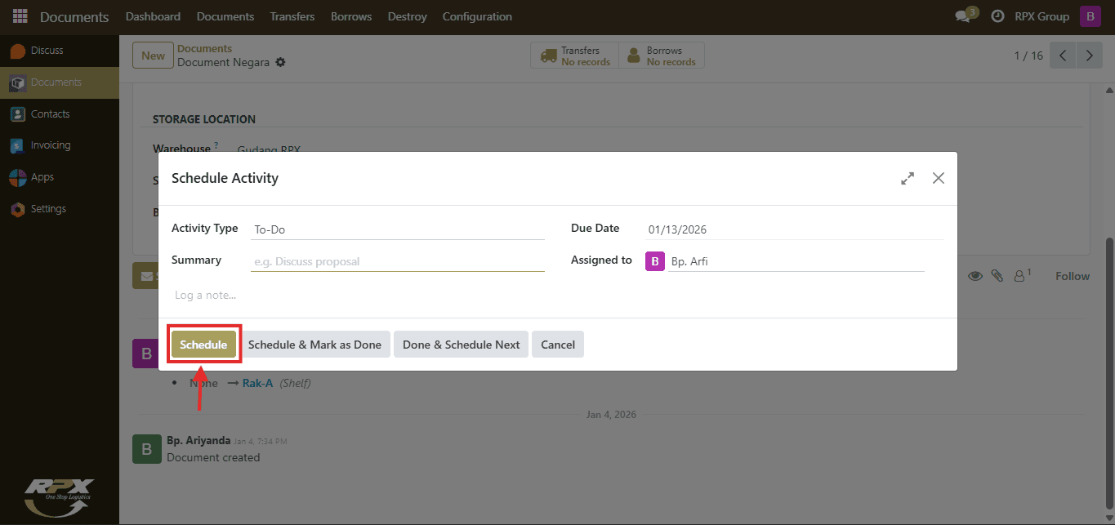1115x525 pixels.
Task: Go to next record arrow
Action: [1090, 56]
